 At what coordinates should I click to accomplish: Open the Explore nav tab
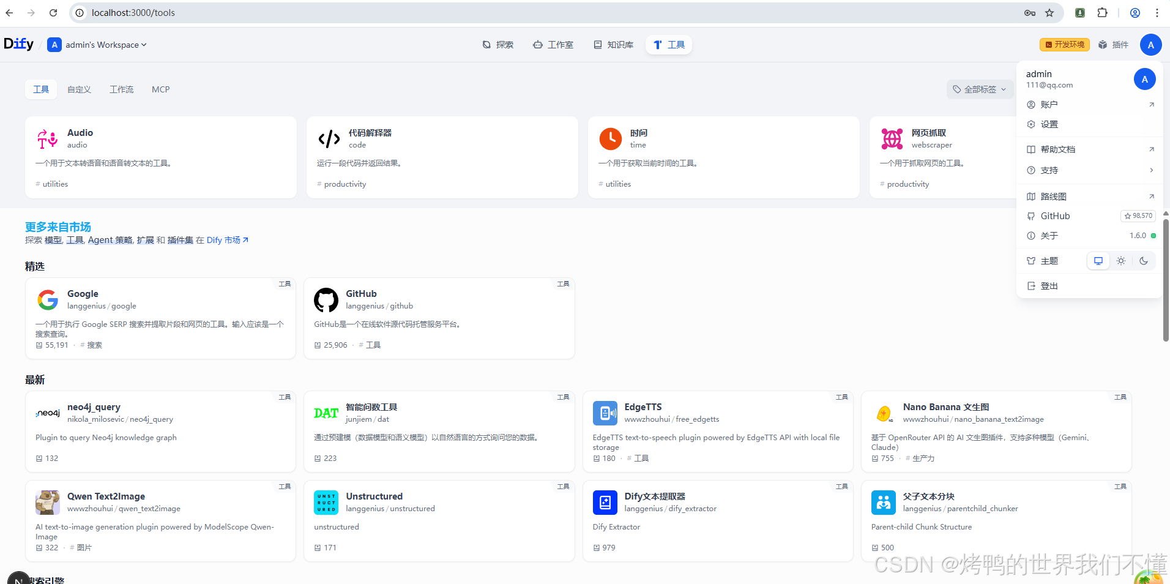click(x=498, y=45)
